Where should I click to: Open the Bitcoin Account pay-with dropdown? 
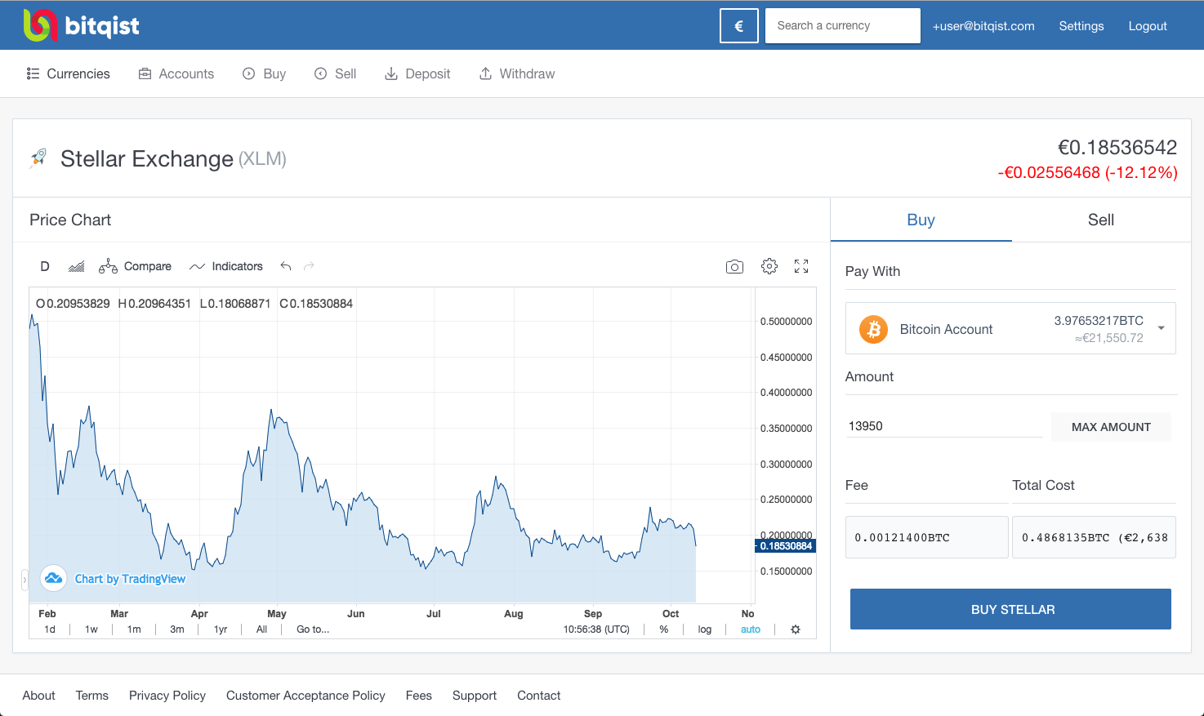point(1010,328)
